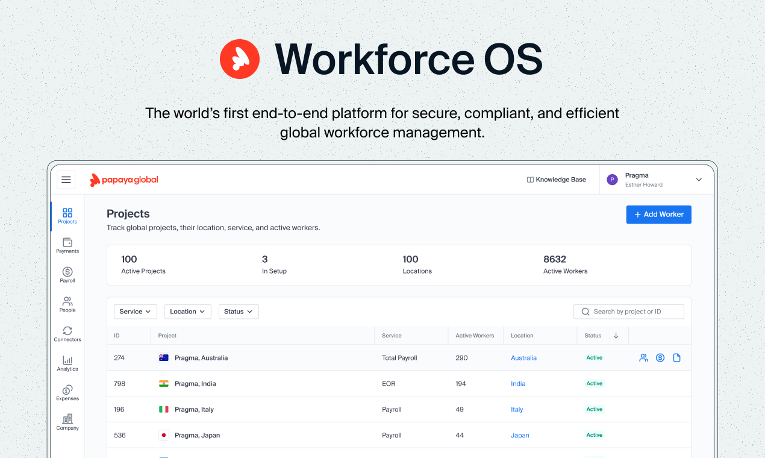Click the Japan flag icon
This screenshot has width=765, height=458.
pyautogui.click(x=164, y=435)
